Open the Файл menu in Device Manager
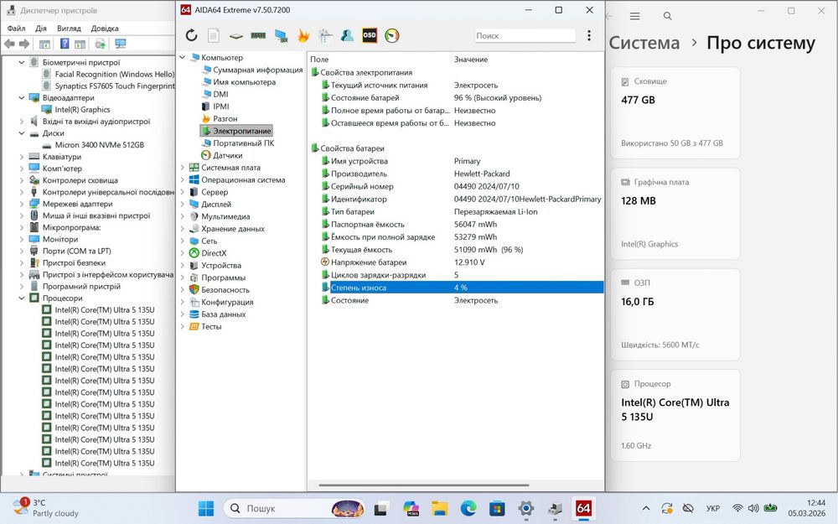The image size is (838, 524). click(16, 29)
